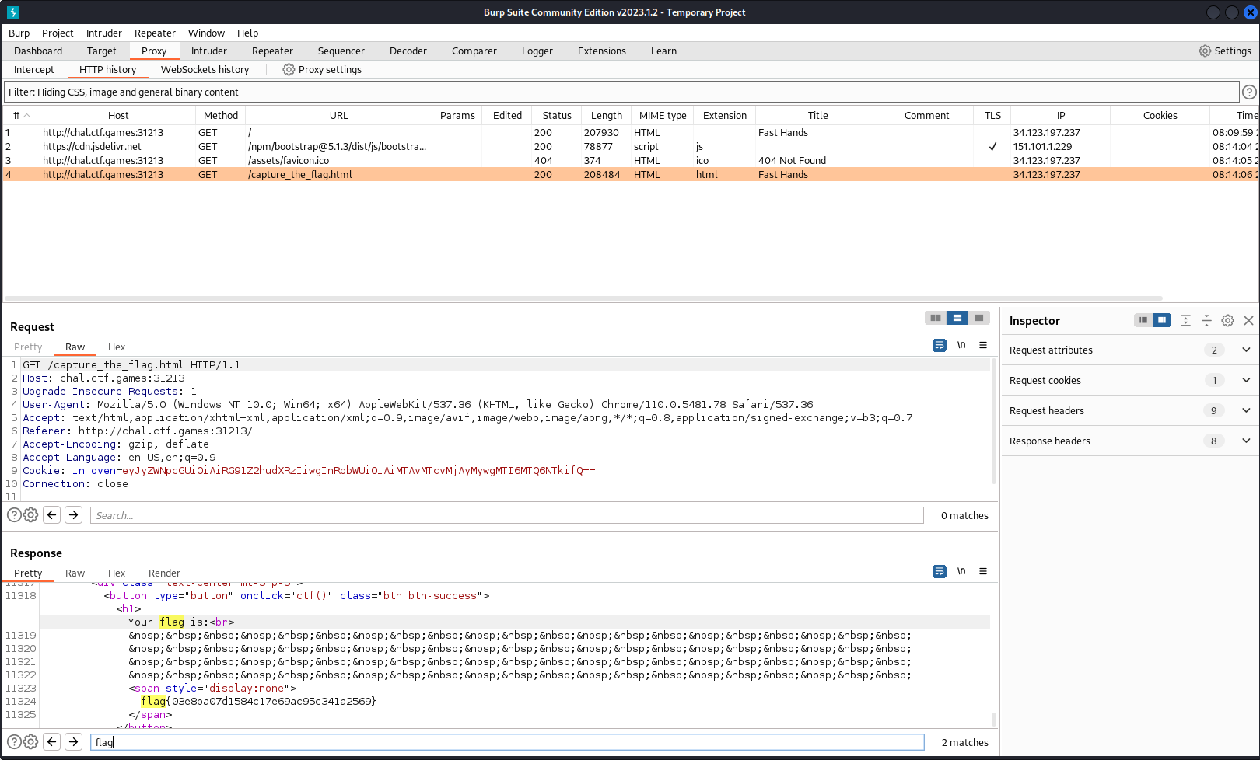Open filter bar help question mark icon

(1249, 92)
